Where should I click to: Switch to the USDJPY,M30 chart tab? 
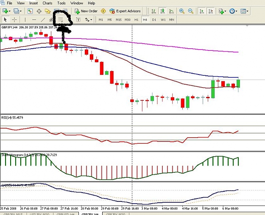(x=40, y=214)
